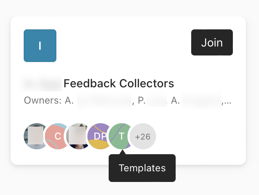Click the Templates tooltip label
259x195 pixels.
[142, 168]
